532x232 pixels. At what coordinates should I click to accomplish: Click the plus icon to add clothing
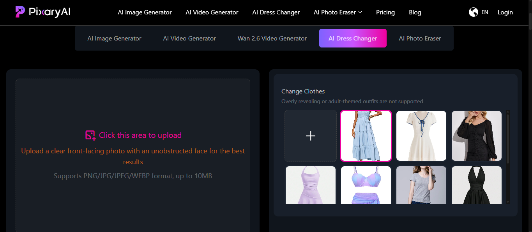pyautogui.click(x=311, y=136)
